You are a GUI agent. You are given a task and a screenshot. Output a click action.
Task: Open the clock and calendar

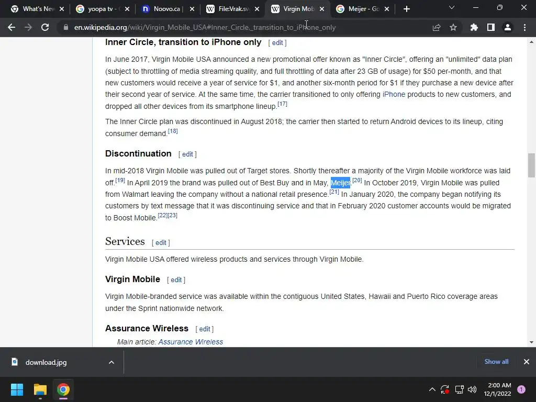click(497, 389)
